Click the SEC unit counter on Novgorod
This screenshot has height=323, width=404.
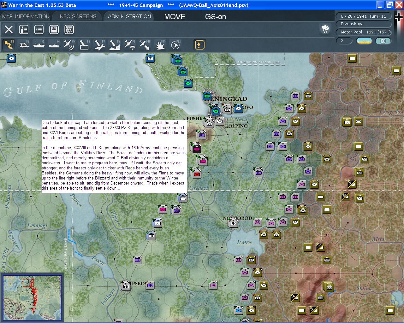tap(233, 223)
